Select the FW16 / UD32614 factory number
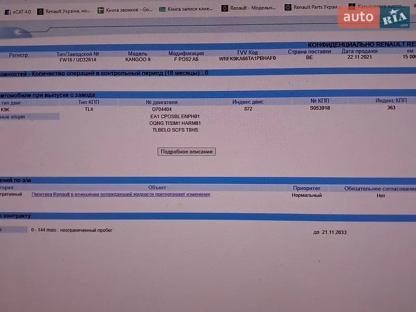The image size is (416, 312). [77, 60]
